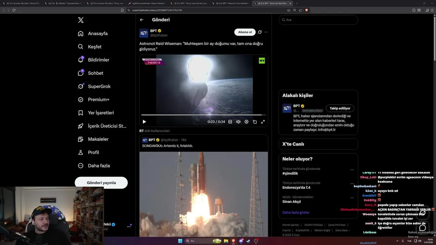Click browser reload button

(x=14, y=10)
